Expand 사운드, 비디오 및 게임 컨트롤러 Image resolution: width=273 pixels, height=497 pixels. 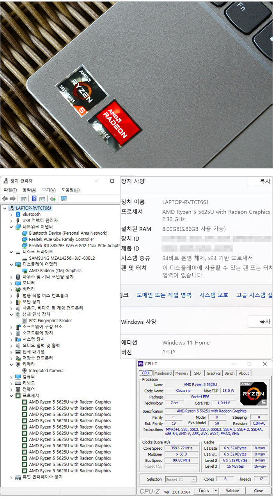click(x=11, y=308)
